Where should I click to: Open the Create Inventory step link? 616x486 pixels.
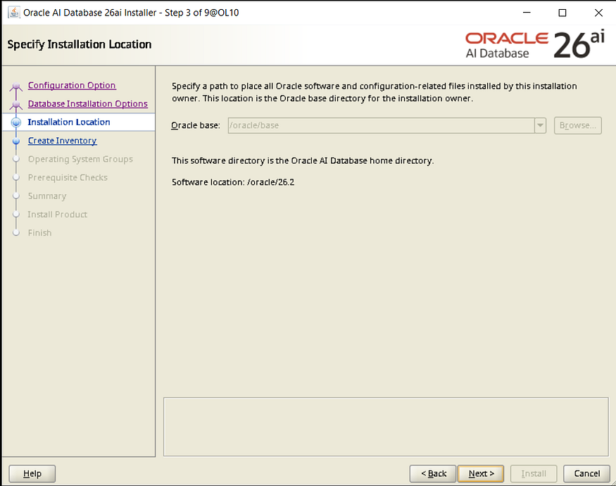[x=62, y=141]
